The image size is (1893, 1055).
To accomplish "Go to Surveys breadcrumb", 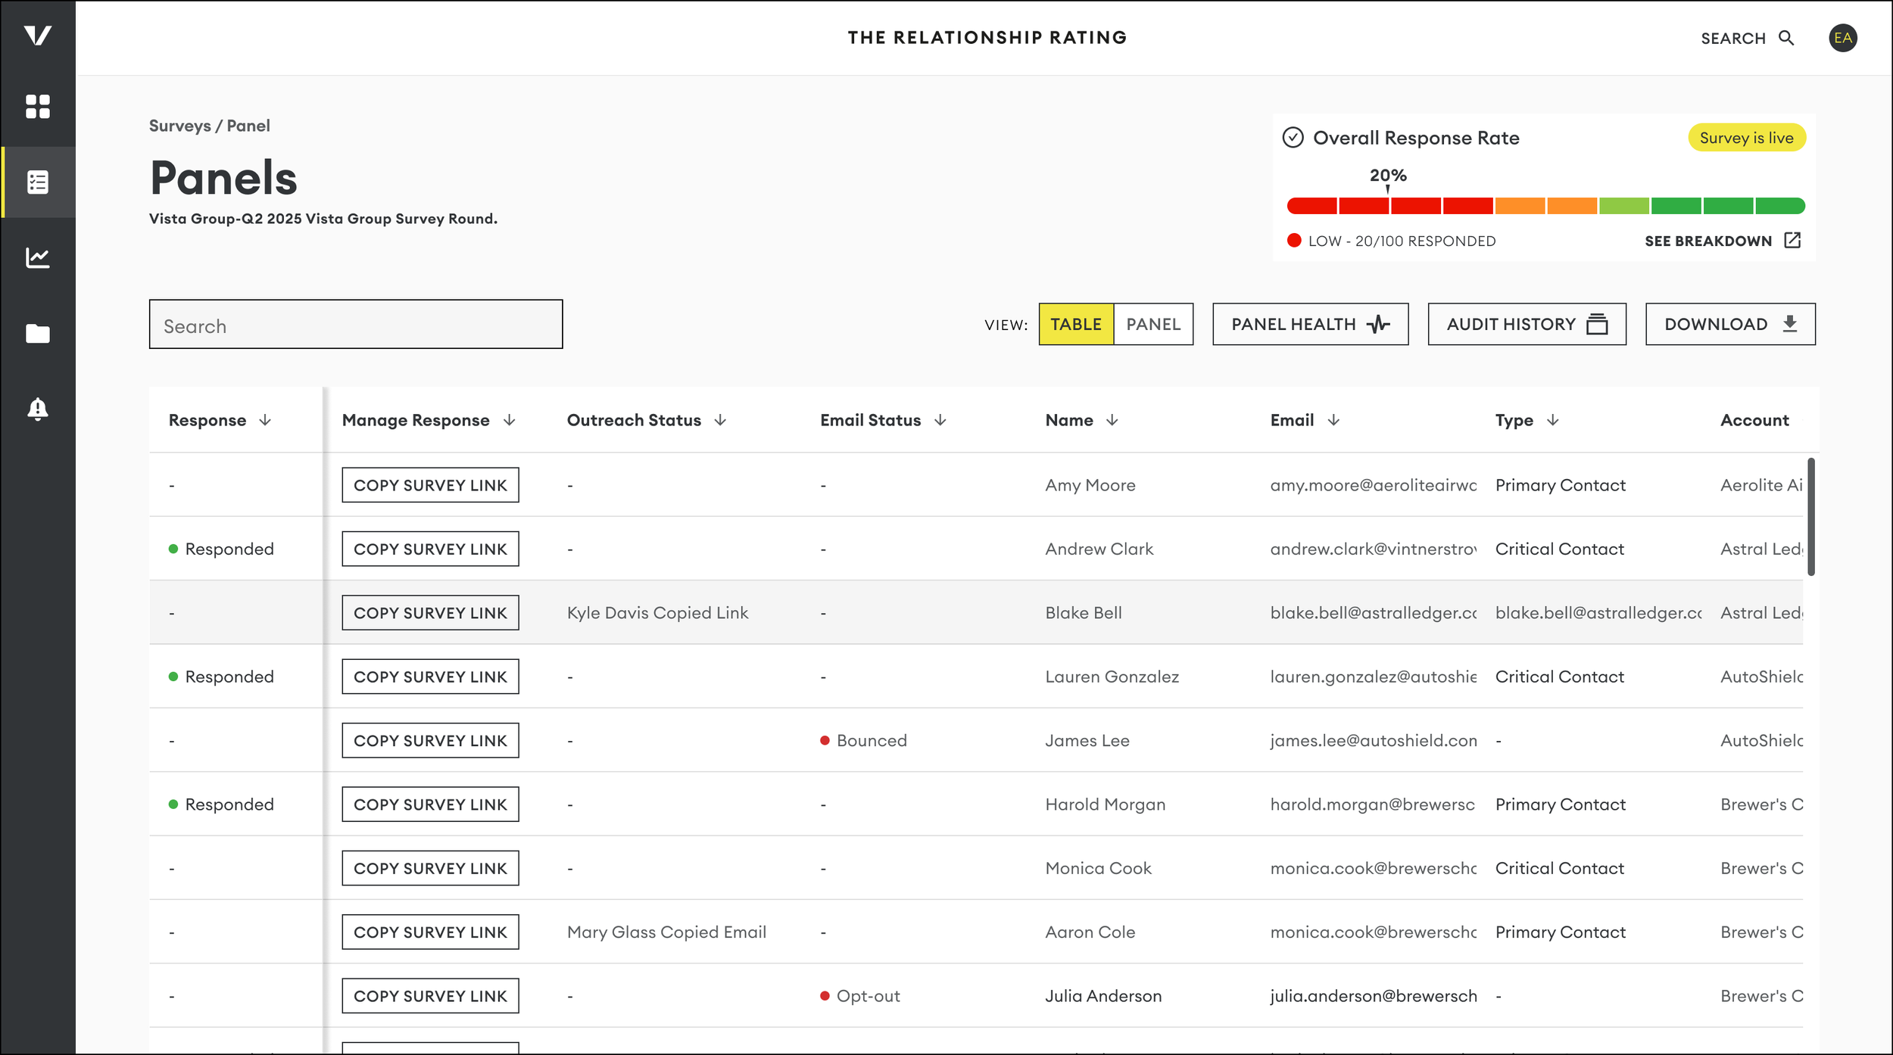I will point(180,126).
